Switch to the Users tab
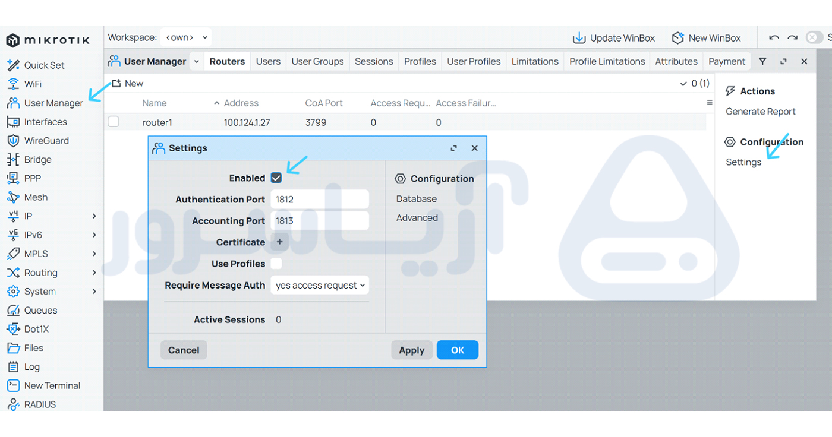832x437 pixels. click(268, 61)
